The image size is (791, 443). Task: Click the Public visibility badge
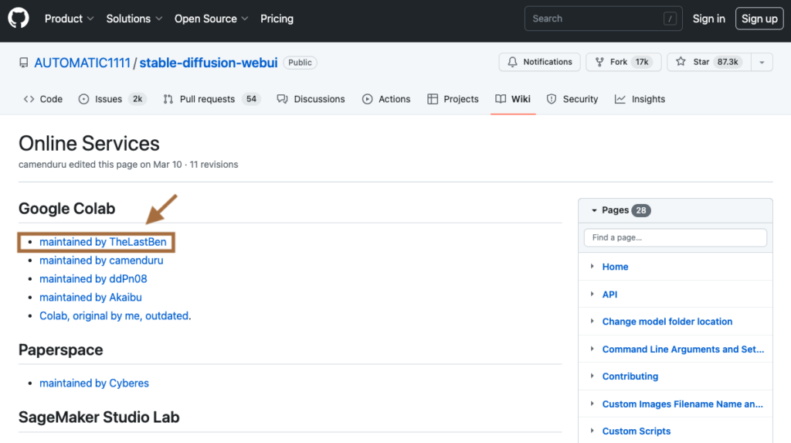coord(300,63)
